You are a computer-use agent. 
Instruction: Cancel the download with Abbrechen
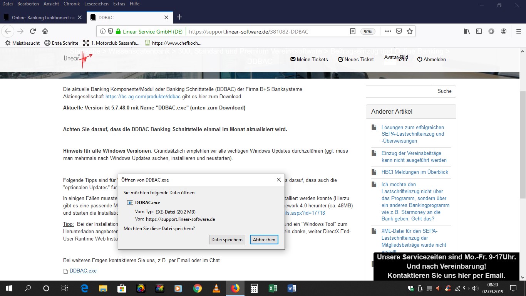(x=264, y=239)
